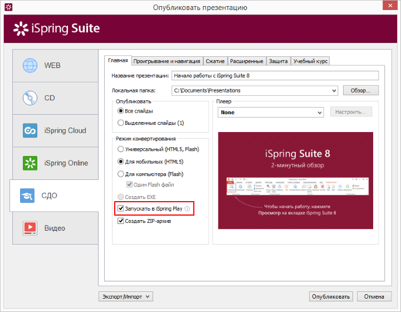This screenshot has width=401, height=312.
Task: Open the Локальная папка path dropdown
Action: [334, 90]
